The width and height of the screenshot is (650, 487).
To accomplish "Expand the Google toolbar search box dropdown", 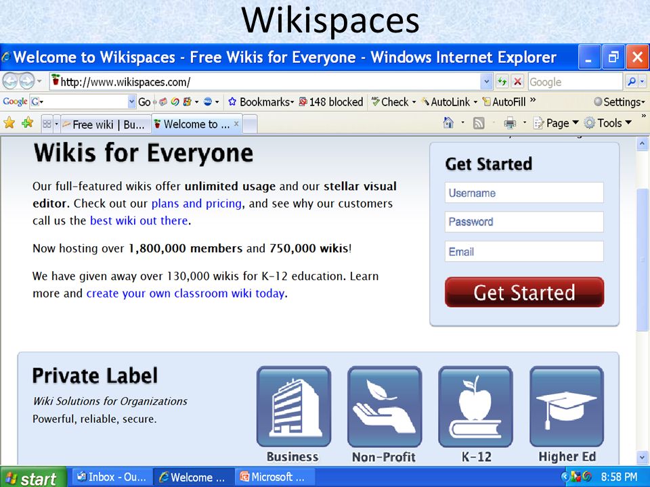I will pyautogui.click(x=131, y=101).
